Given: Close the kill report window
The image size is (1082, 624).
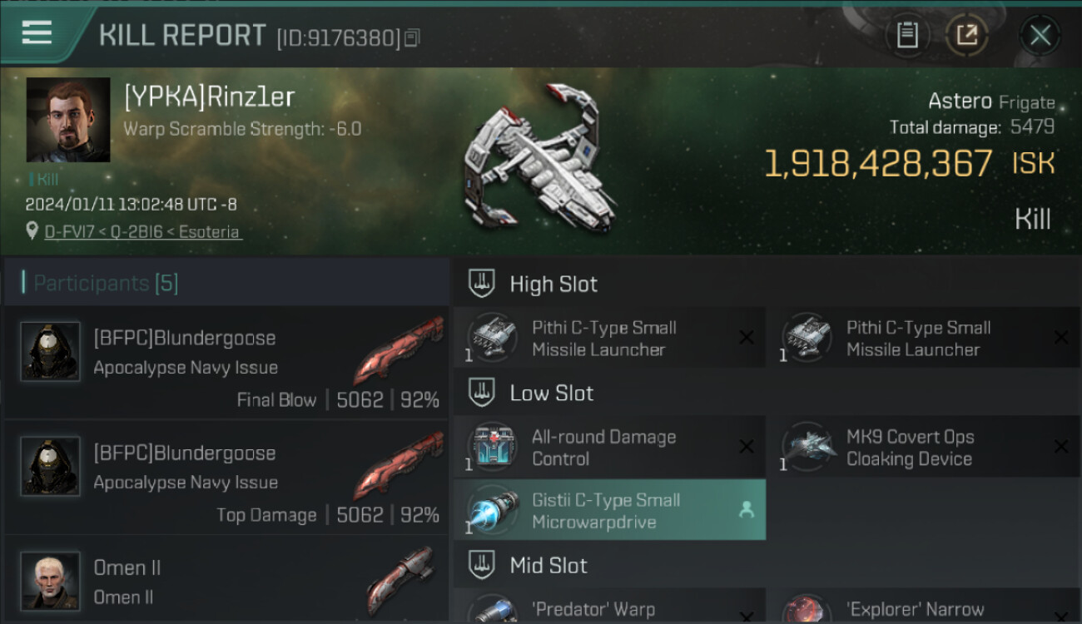Looking at the screenshot, I should coord(1040,35).
